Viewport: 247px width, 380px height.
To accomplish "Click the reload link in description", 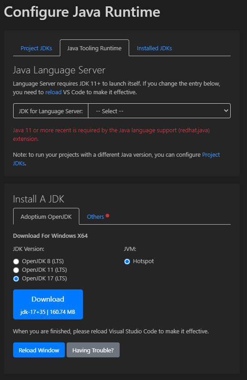I will [x=53, y=92].
